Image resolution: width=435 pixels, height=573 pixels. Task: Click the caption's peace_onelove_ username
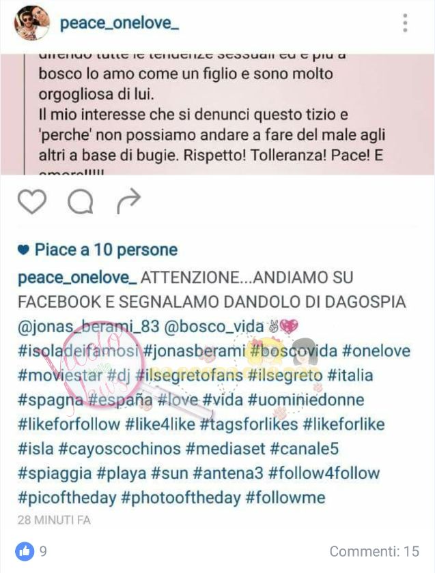click(x=77, y=278)
